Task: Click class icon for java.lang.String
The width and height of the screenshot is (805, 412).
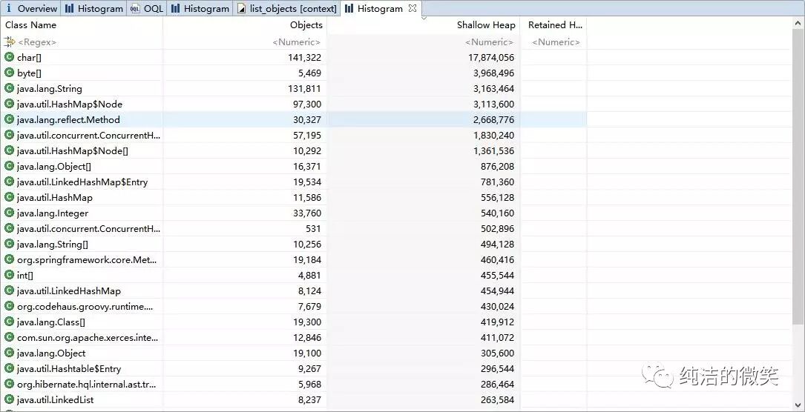Action: tap(9, 88)
